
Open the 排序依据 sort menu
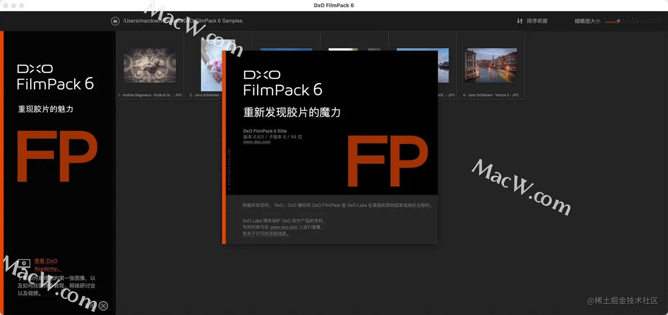[532, 21]
